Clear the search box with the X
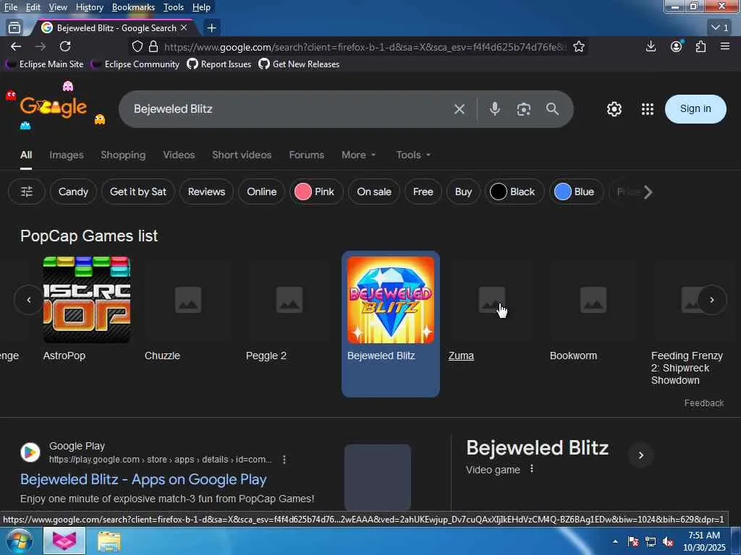The height and width of the screenshot is (555, 741). (460, 109)
